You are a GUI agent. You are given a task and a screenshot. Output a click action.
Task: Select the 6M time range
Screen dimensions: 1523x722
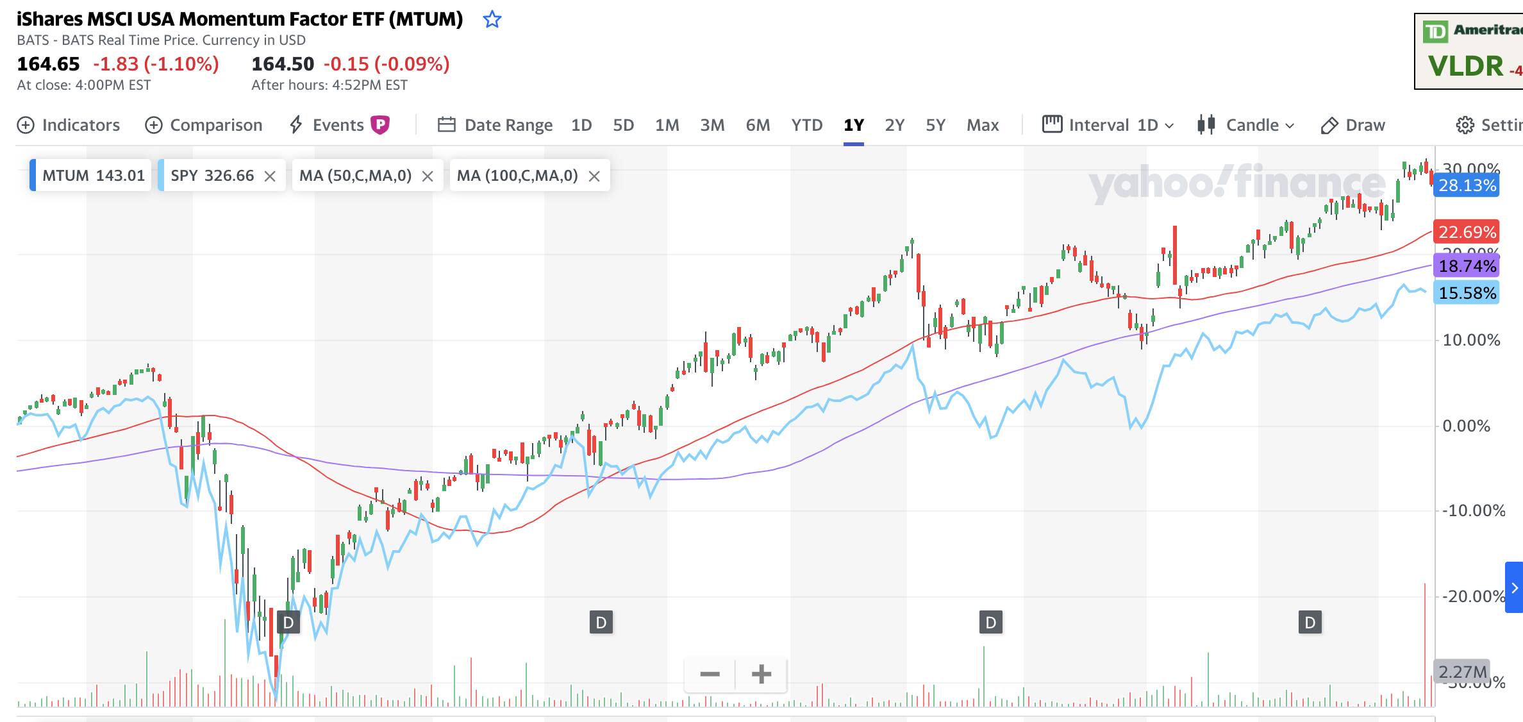758,125
